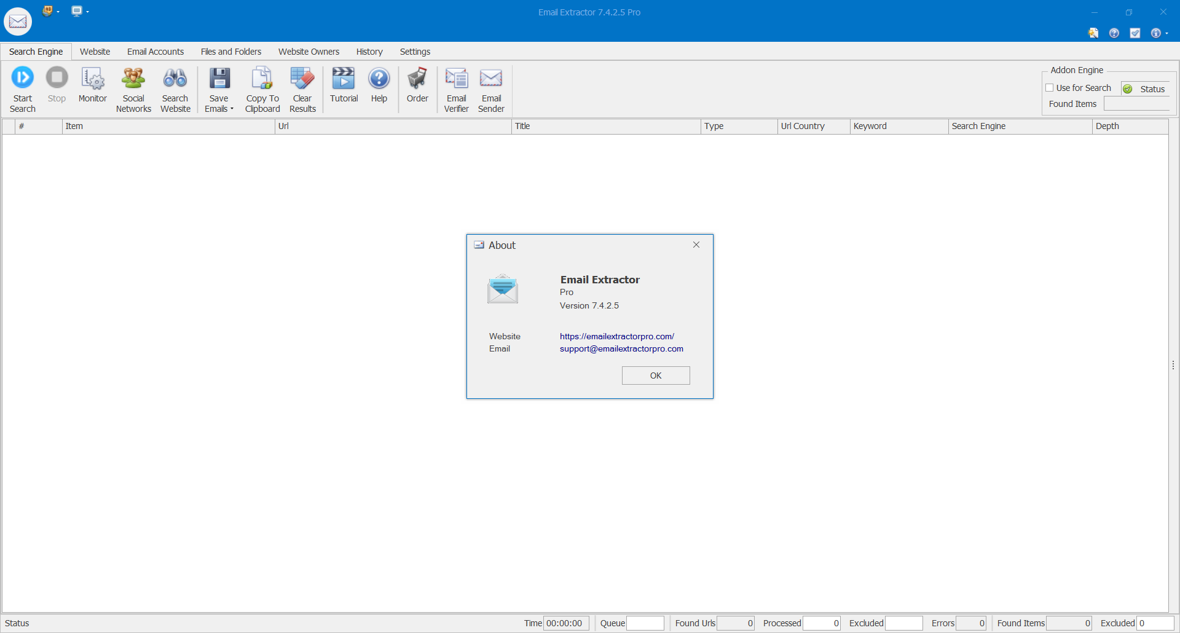1180x633 pixels.
Task: Click the Found Items field in Addon Engine
Action: [x=1136, y=104]
